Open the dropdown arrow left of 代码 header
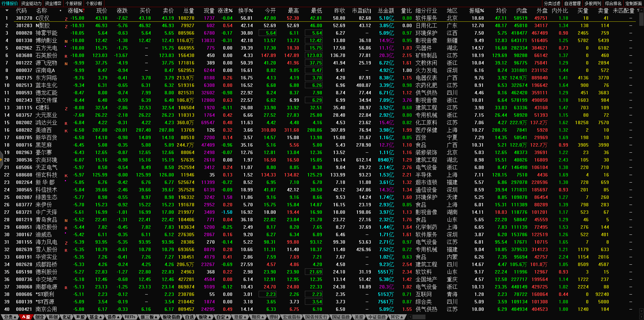 pyautogui.click(x=6, y=11)
